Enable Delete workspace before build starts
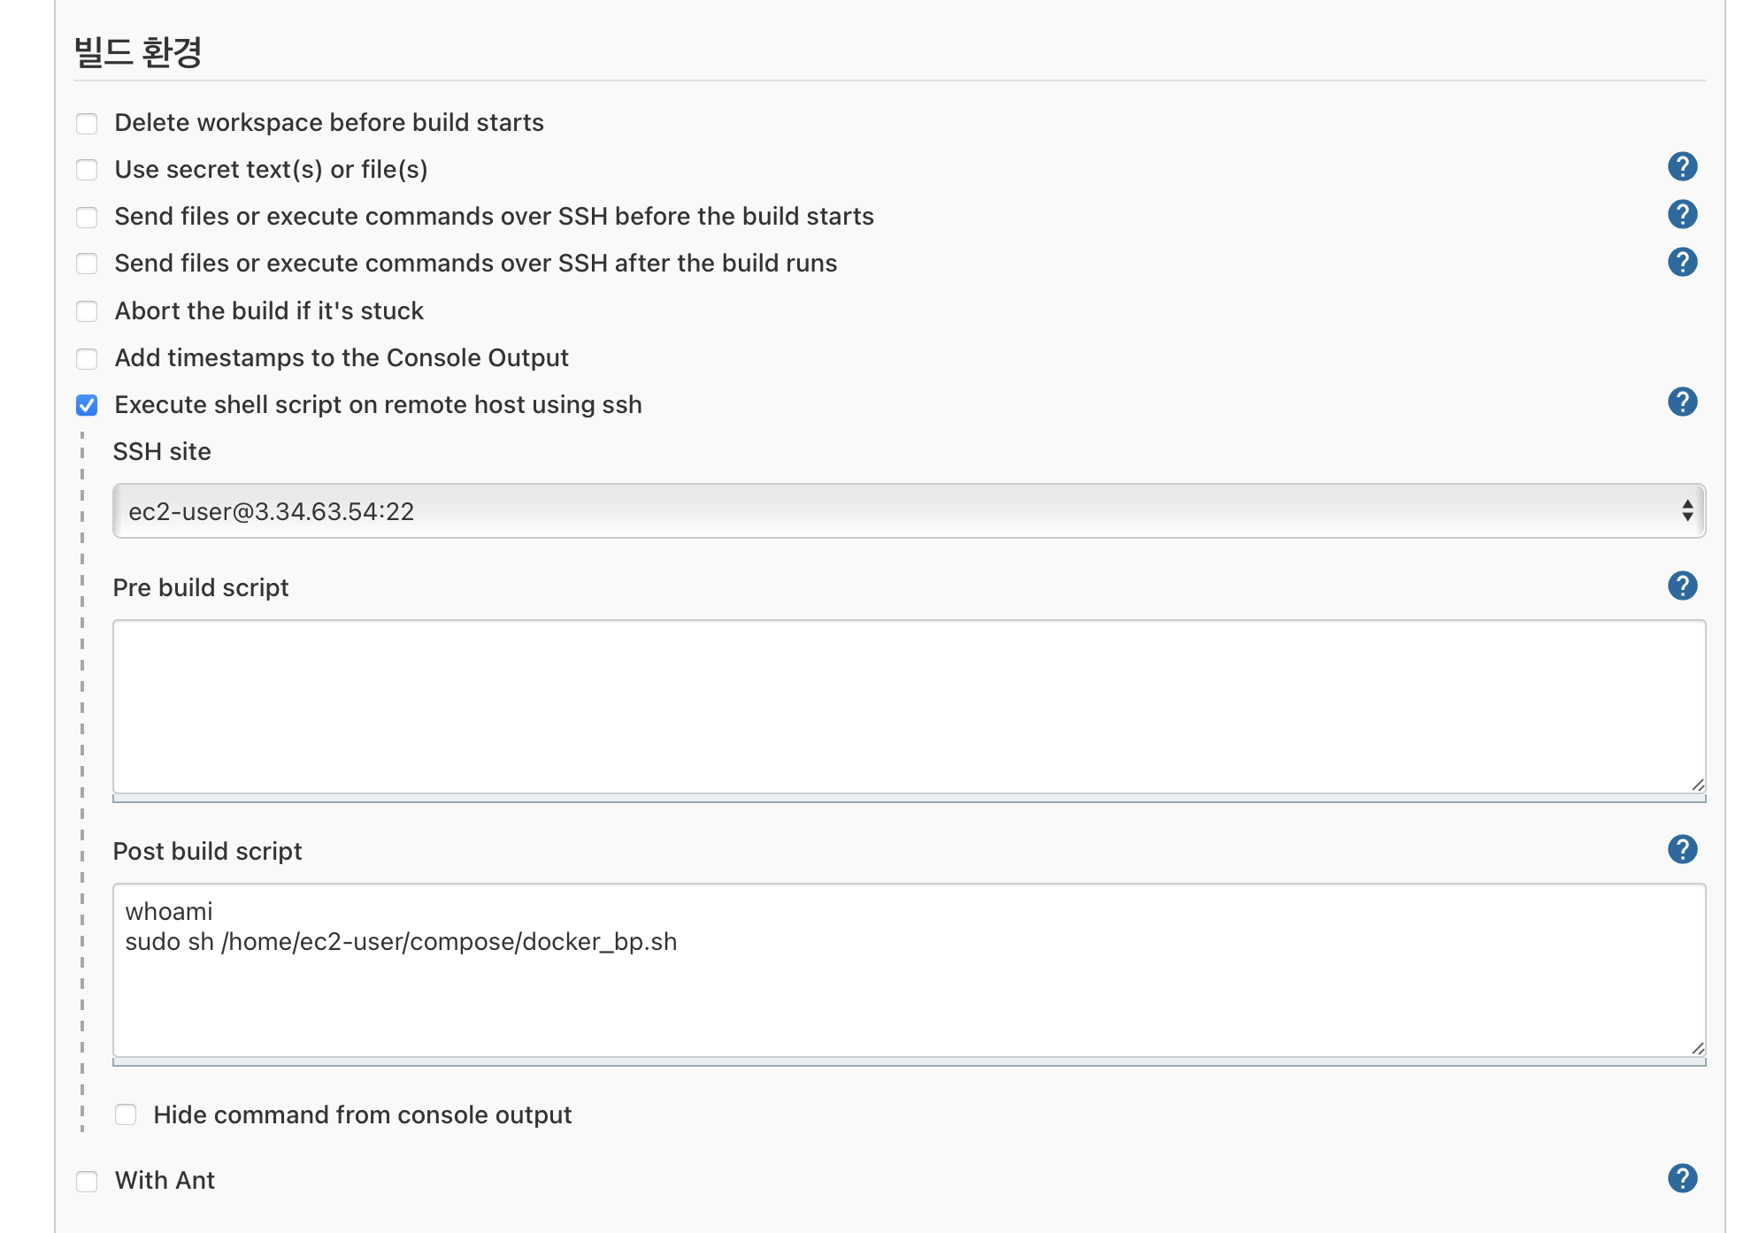This screenshot has width=1759, height=1233. (x=87, y=123)
